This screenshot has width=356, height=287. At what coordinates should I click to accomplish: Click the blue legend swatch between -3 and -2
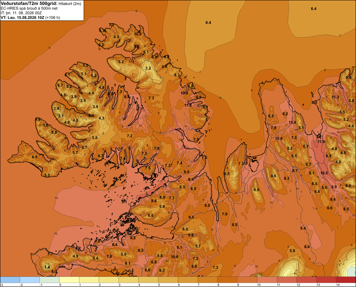[10, 280]
